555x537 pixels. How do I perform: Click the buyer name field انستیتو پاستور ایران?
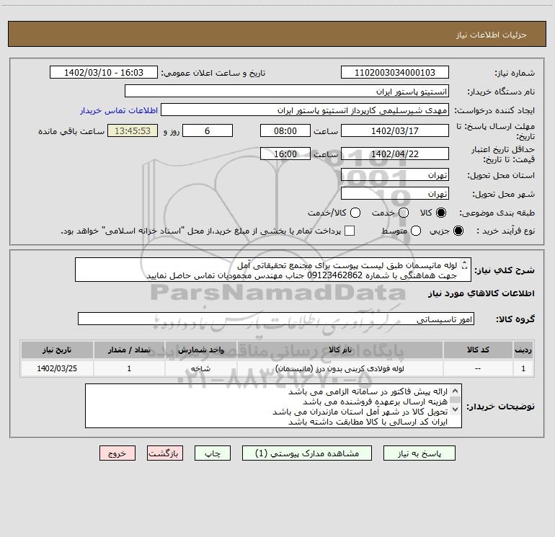pos(287,91)
